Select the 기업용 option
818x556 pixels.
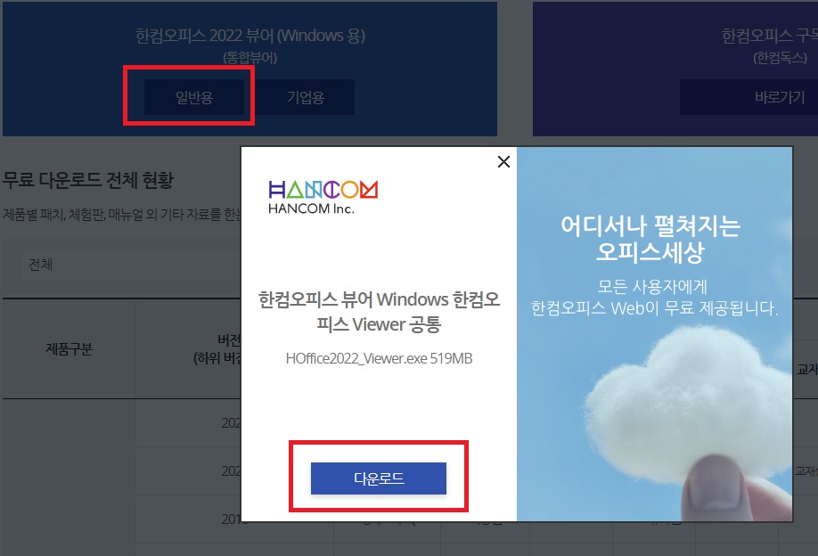tap(306, 98)
